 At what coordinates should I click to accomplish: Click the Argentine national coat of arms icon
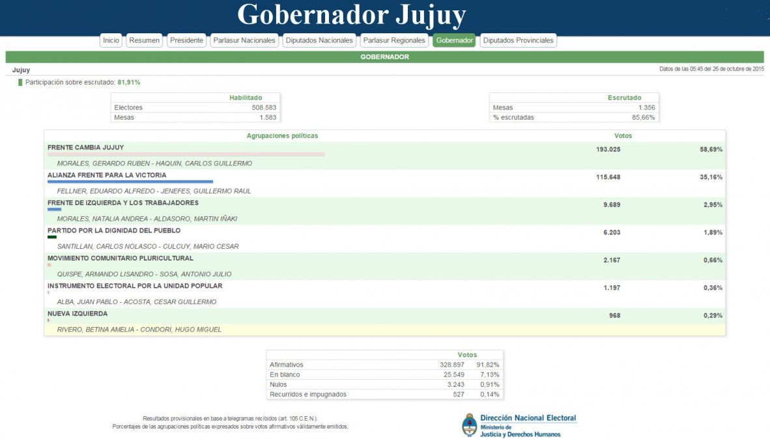(x=469, y=425)
